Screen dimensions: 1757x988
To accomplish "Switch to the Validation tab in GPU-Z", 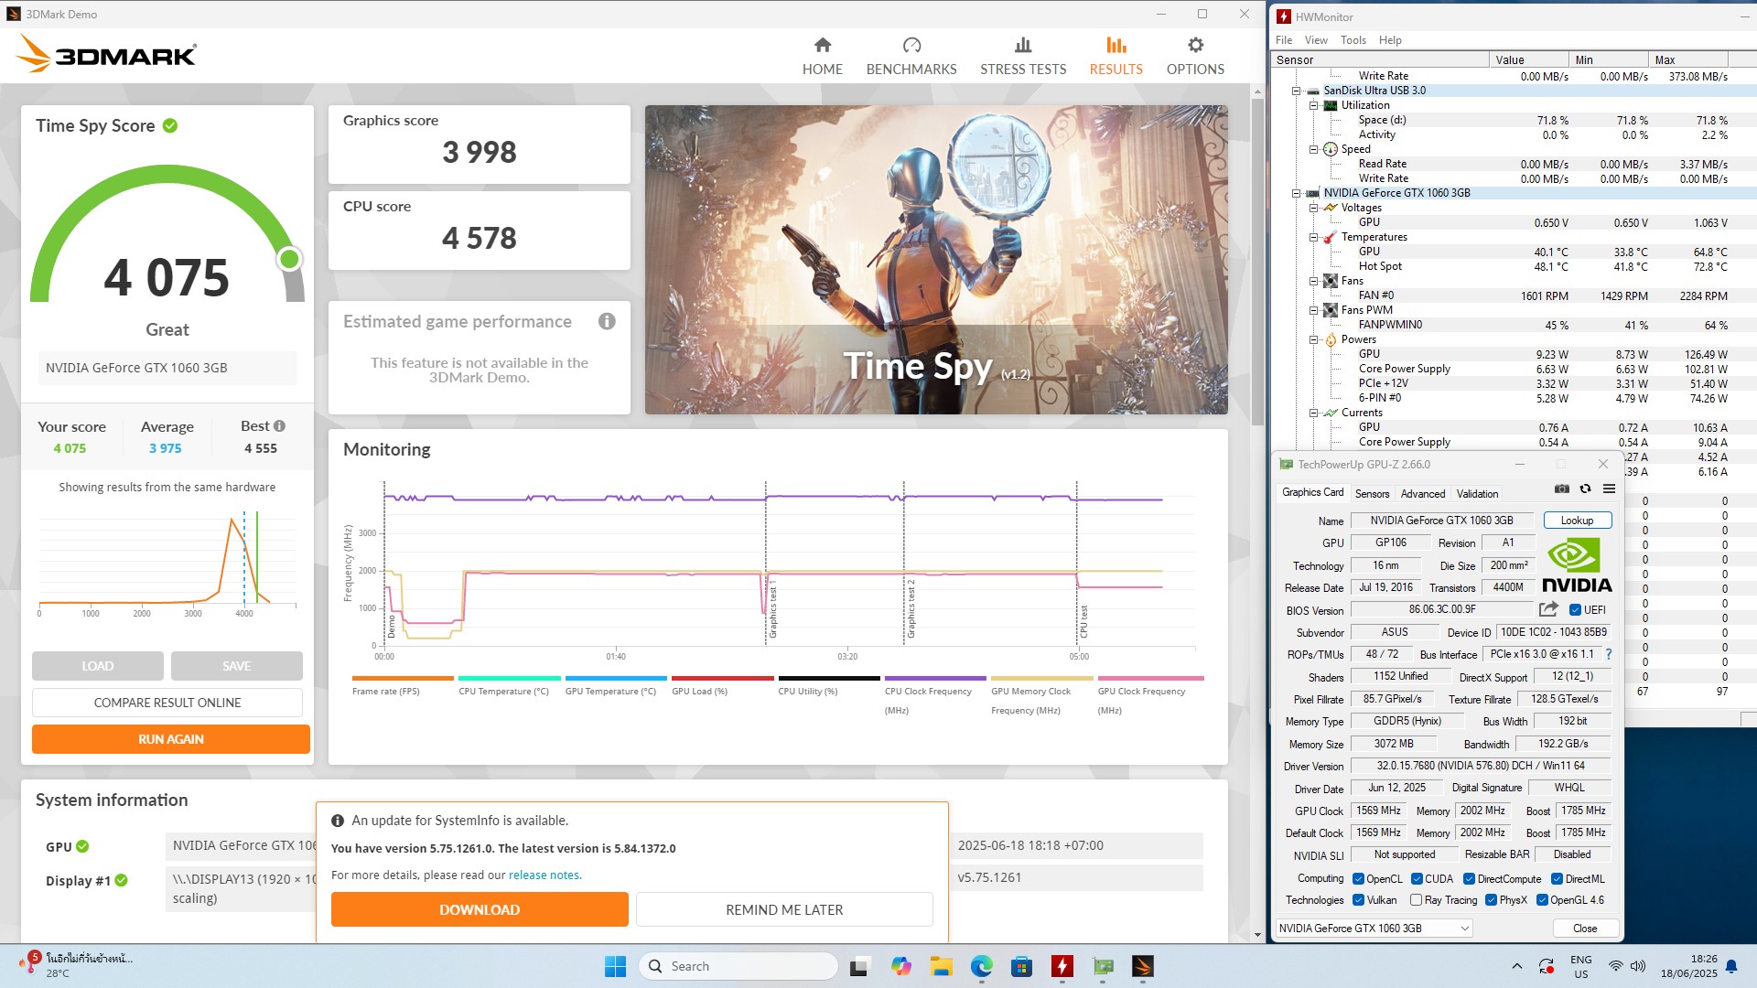I will coord(1477,493).
